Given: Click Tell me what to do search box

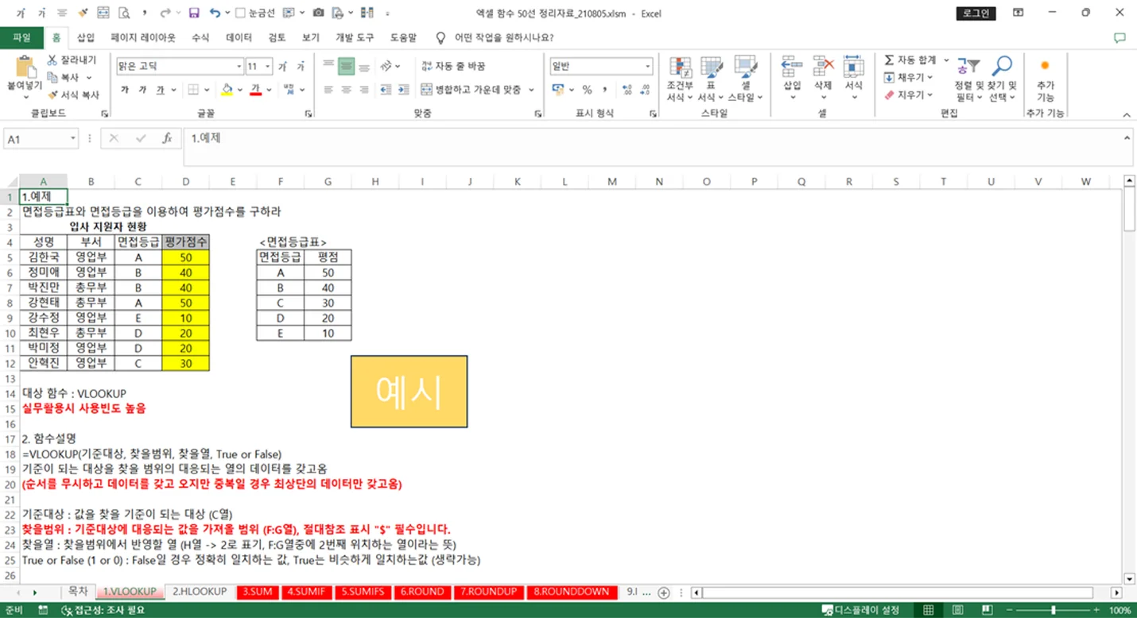Looking at the screenshot, I should coord(495,37).
